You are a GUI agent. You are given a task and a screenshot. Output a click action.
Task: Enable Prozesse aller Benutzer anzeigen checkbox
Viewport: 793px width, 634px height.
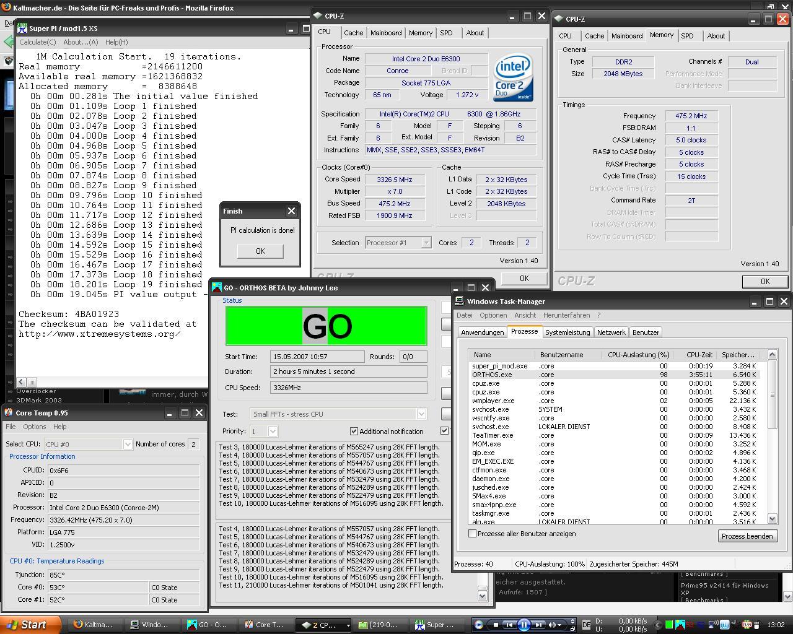tap(472, 533)
